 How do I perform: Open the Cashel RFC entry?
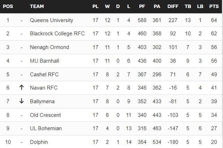44,74
